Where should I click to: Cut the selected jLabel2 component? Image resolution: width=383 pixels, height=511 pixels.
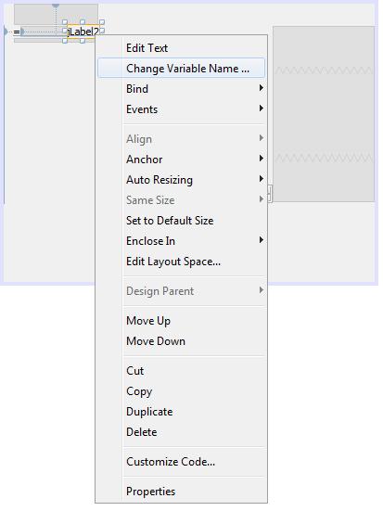tap(181, 371)
